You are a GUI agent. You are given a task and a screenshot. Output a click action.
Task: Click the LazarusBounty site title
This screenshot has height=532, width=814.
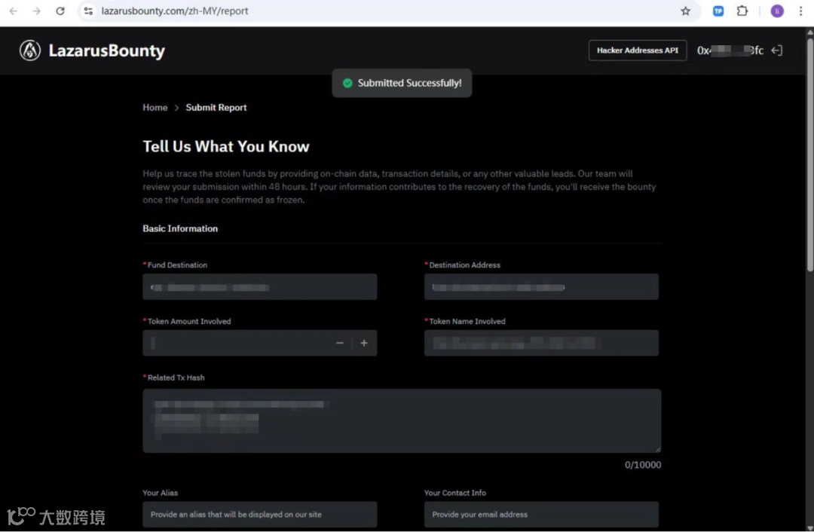coord(106,50)
